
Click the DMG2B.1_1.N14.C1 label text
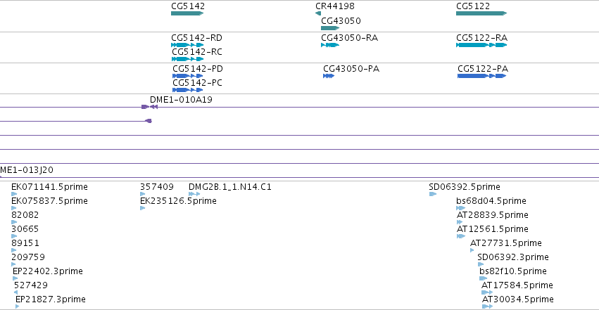[230, 187]
